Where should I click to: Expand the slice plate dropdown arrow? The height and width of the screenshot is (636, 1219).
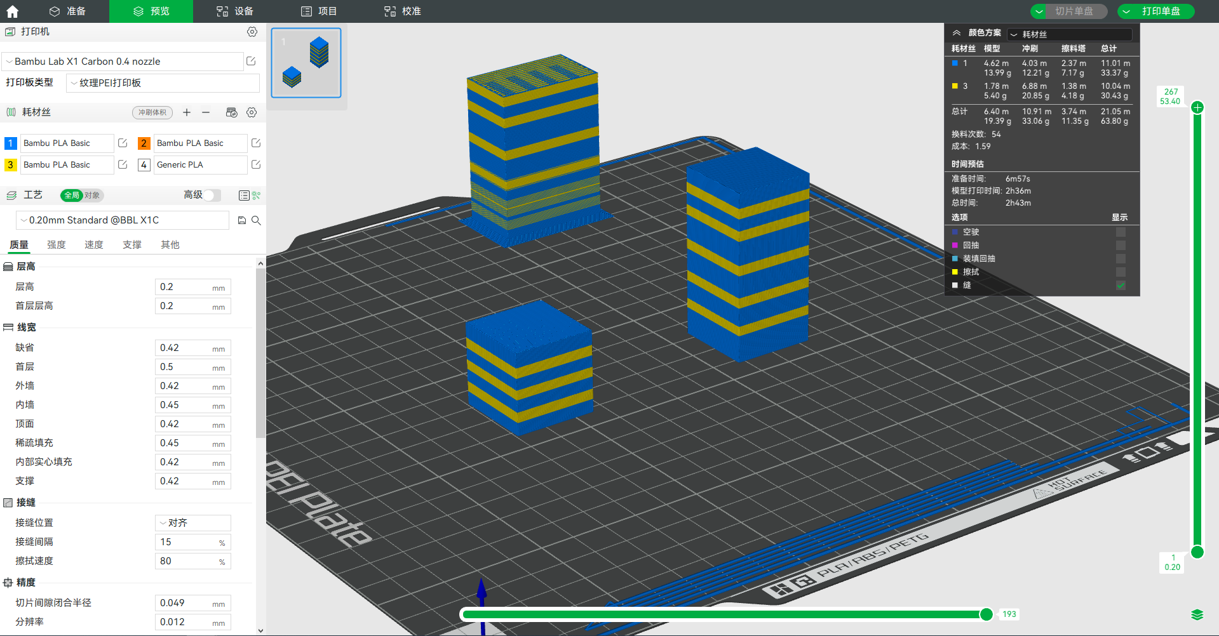(x=1039, y=11)
